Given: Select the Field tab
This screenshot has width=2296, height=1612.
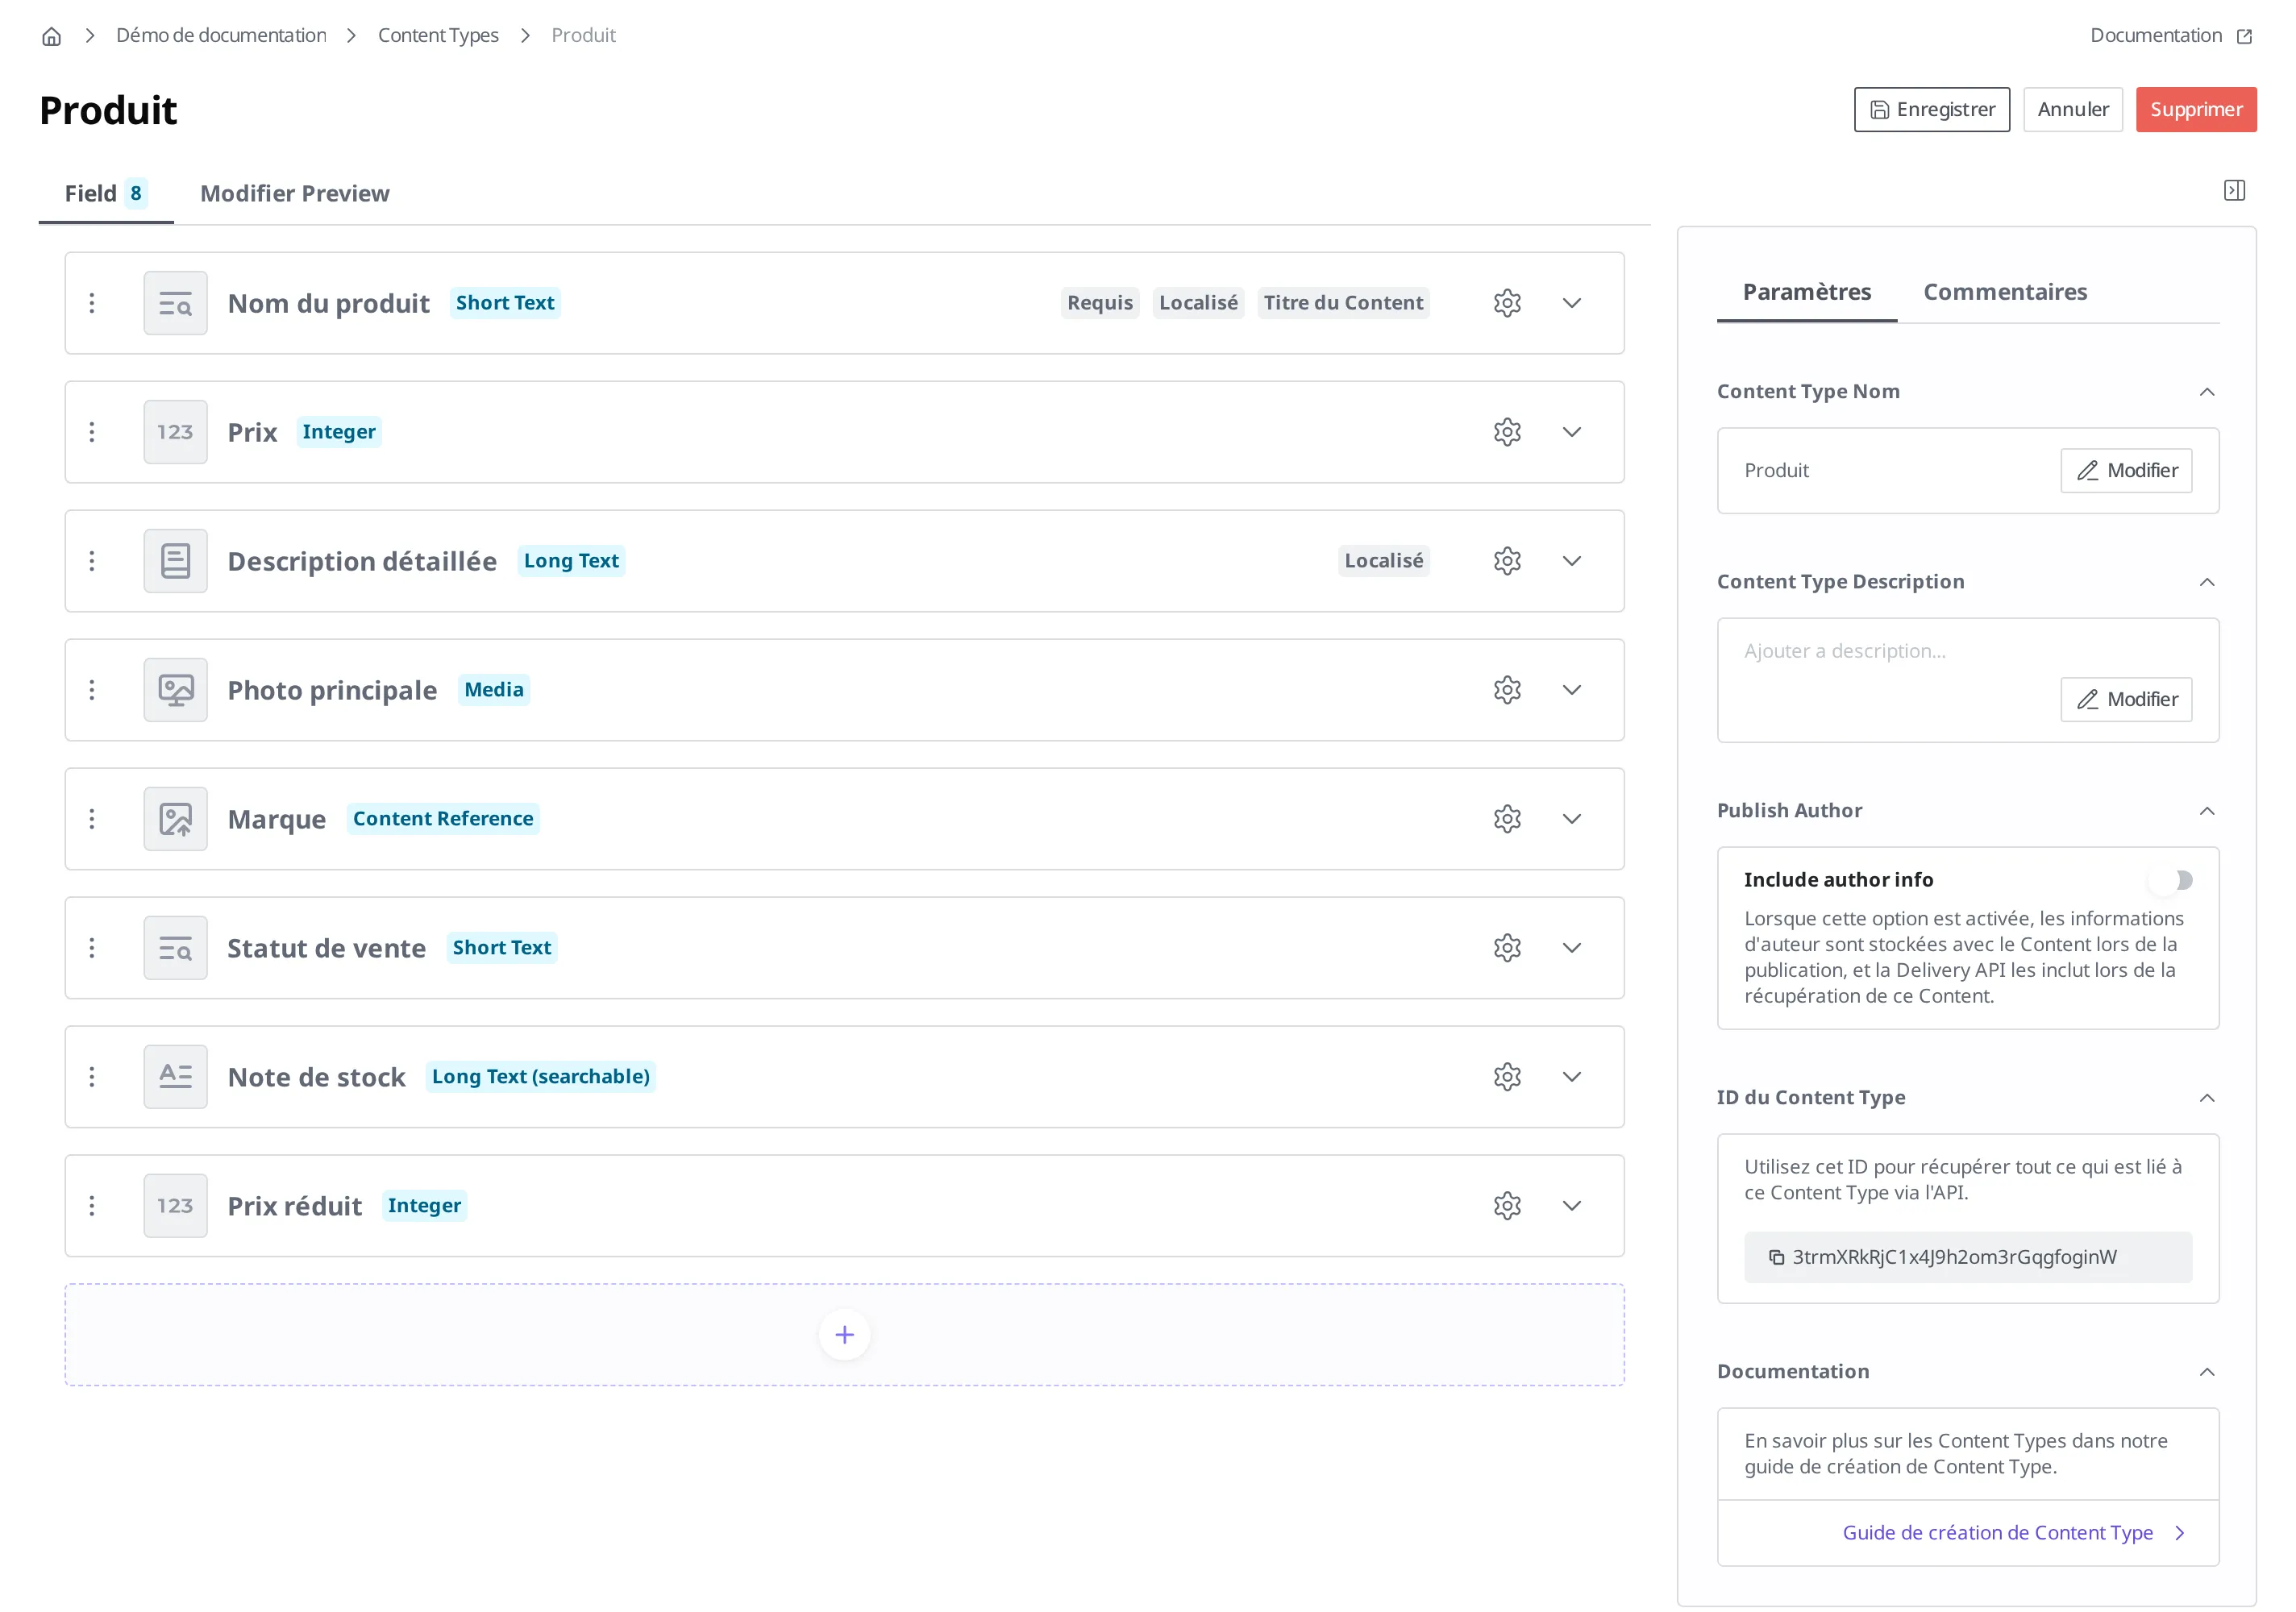Looking at the screenshot, I should pyautogui.click(x=106, y=193).
